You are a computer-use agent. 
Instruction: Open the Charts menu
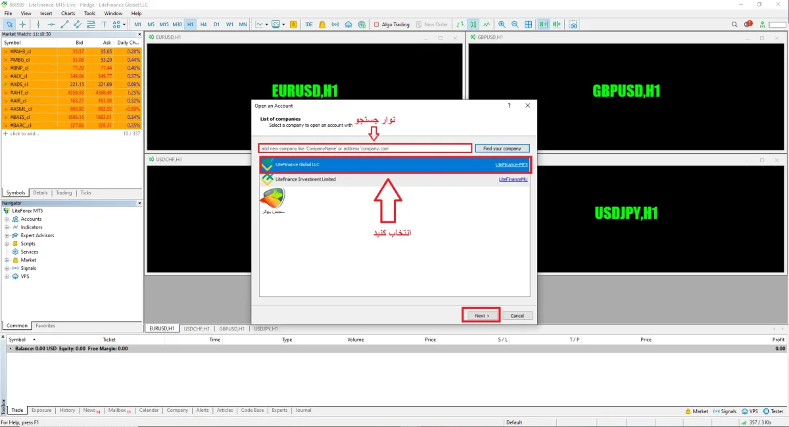pos(68,13)
